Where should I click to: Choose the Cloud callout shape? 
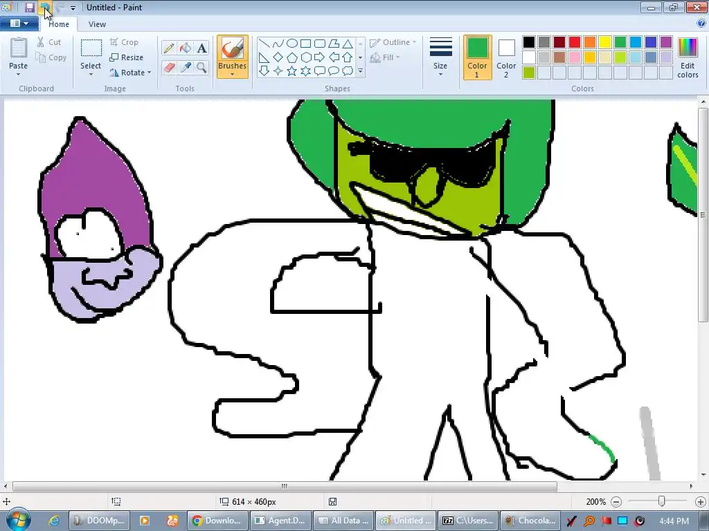[x=348, y=71]
